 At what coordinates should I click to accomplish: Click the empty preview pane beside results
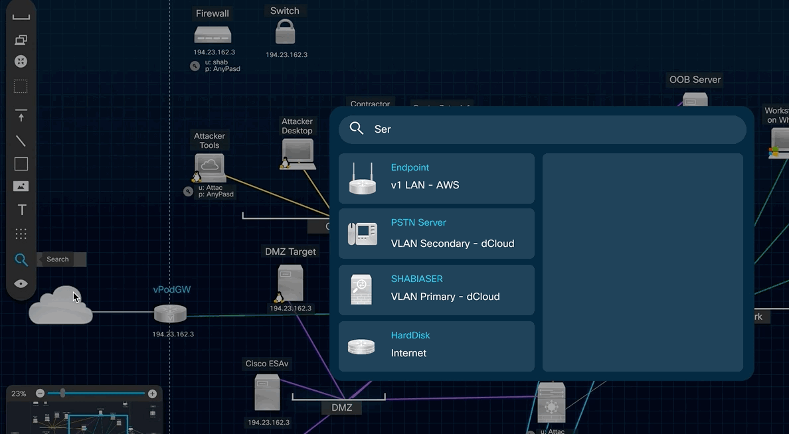pyautogui.click(x=643, y=263)
